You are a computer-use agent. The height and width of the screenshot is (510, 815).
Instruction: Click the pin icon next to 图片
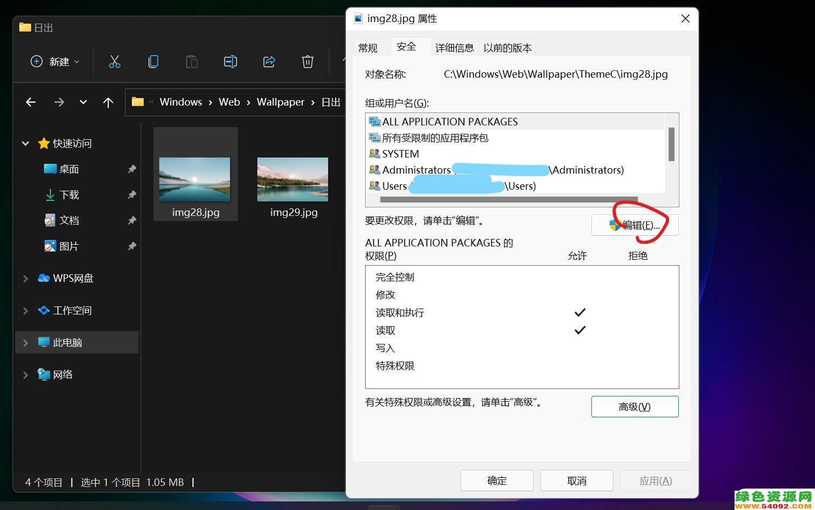(131, 246)
